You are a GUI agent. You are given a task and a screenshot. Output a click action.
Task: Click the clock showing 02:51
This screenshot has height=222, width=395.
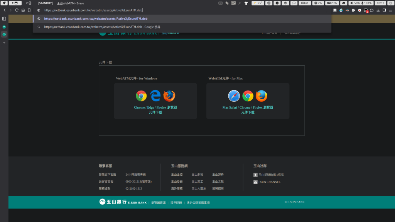click(x=380, y=3)
